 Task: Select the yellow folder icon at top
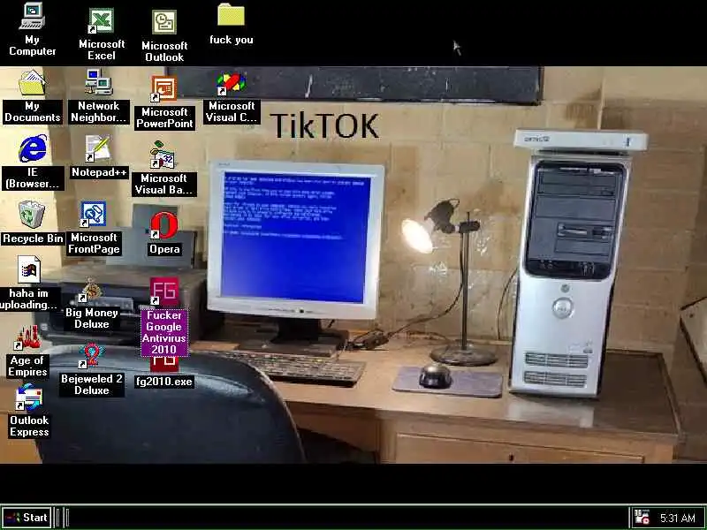[x=231, y=15]
